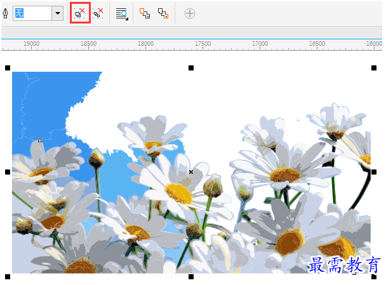Image resolution: width=386 pixels, height=285 pixels.
Task: Click the outline pen icon
Action: click(6, 13)
